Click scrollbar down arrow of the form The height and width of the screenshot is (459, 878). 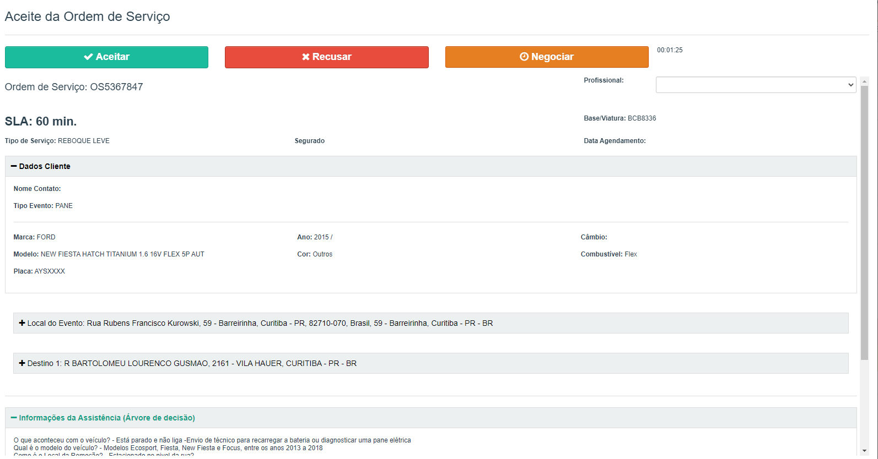(864, 451)
